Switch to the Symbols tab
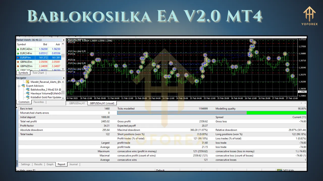 point(23,73)
